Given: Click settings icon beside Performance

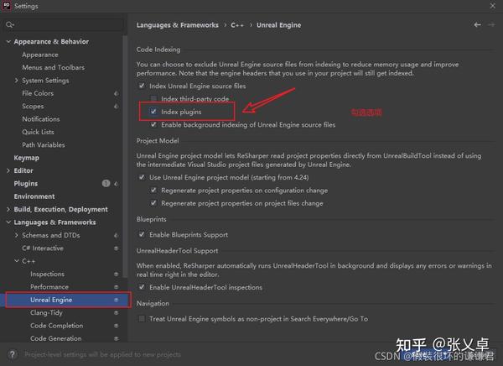Looking at the screenshot, I should click(117, 287).
